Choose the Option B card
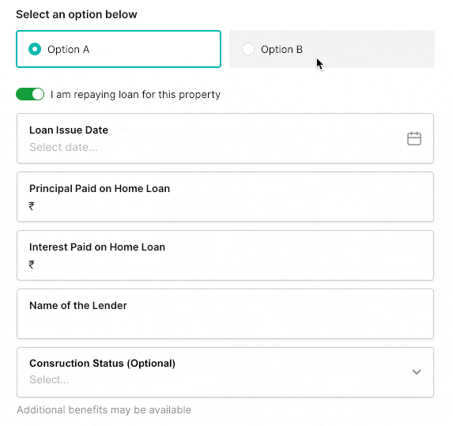Screen dimensions: 453x426 tap(332, 49)
